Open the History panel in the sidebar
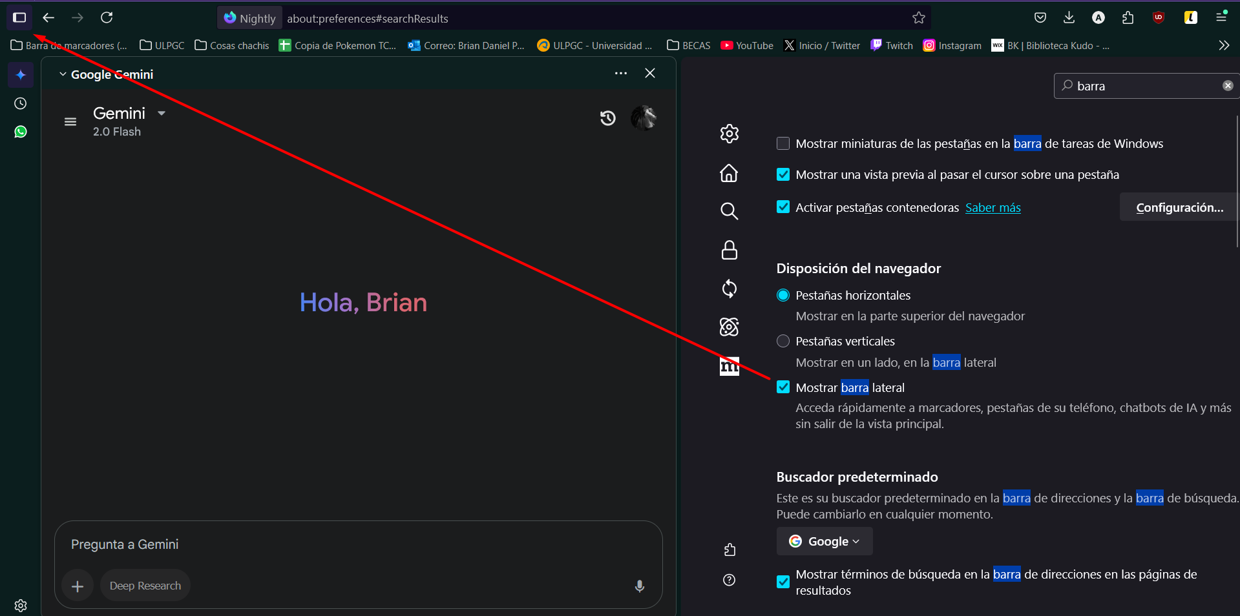 [x=21, y=103]
